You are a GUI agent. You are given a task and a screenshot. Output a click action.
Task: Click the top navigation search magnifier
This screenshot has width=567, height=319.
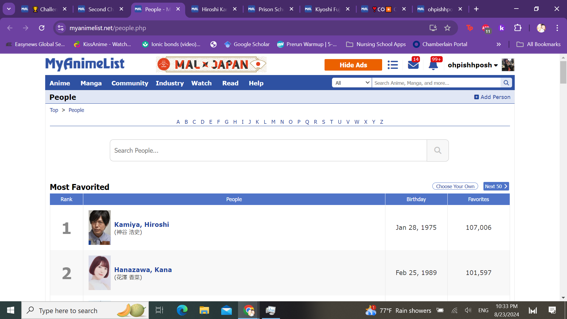tap(506, 83)
